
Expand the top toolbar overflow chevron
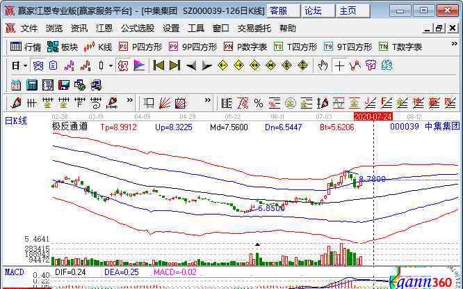[x=454, y=44]
